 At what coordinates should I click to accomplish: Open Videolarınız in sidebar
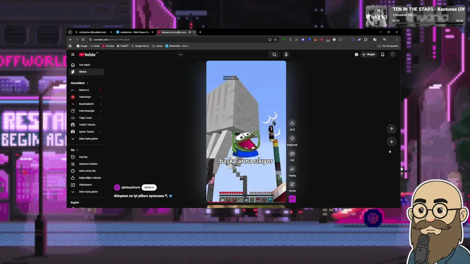point(87,185)
